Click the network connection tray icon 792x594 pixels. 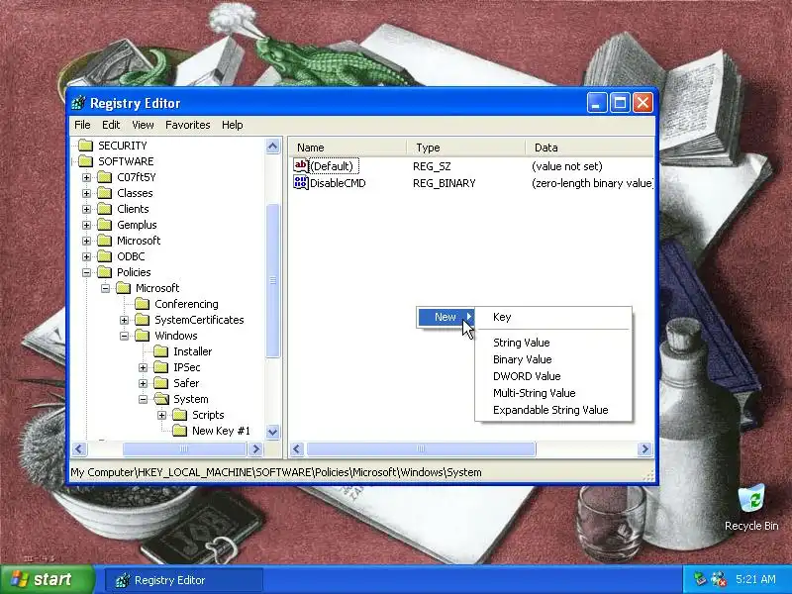click(700, 579)
